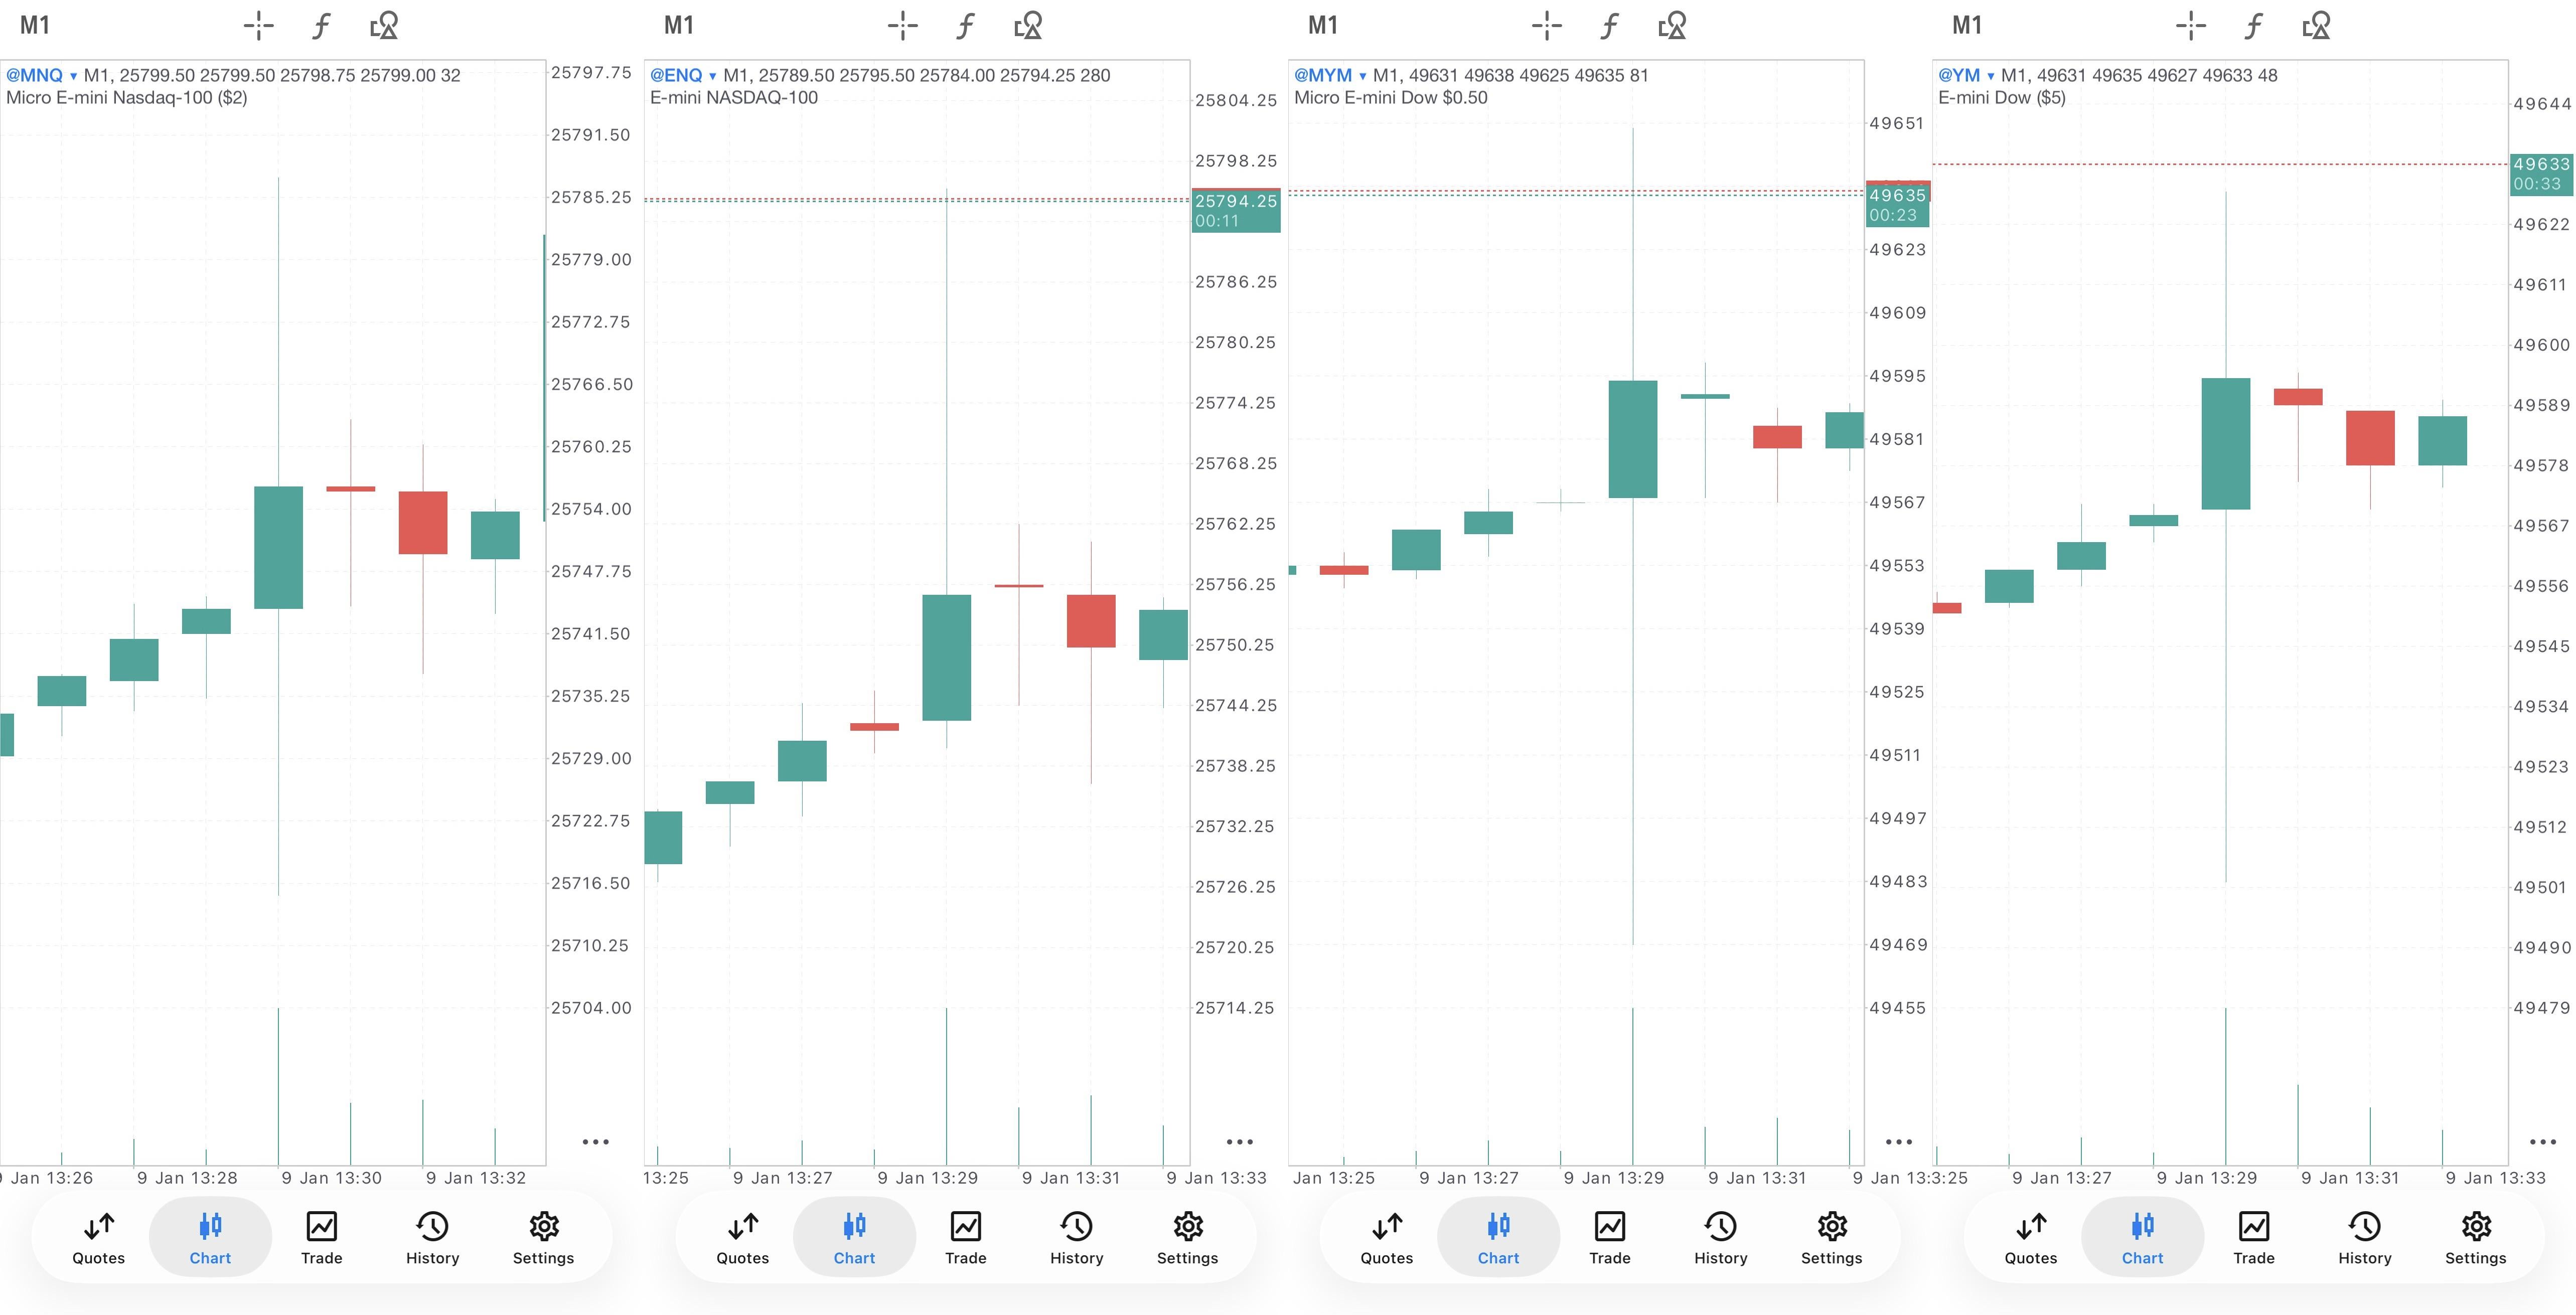Open objects shapes tool in the MYM chart
The height and width of the screenshot is (1315, 2576).
(x=1672, y=26)
